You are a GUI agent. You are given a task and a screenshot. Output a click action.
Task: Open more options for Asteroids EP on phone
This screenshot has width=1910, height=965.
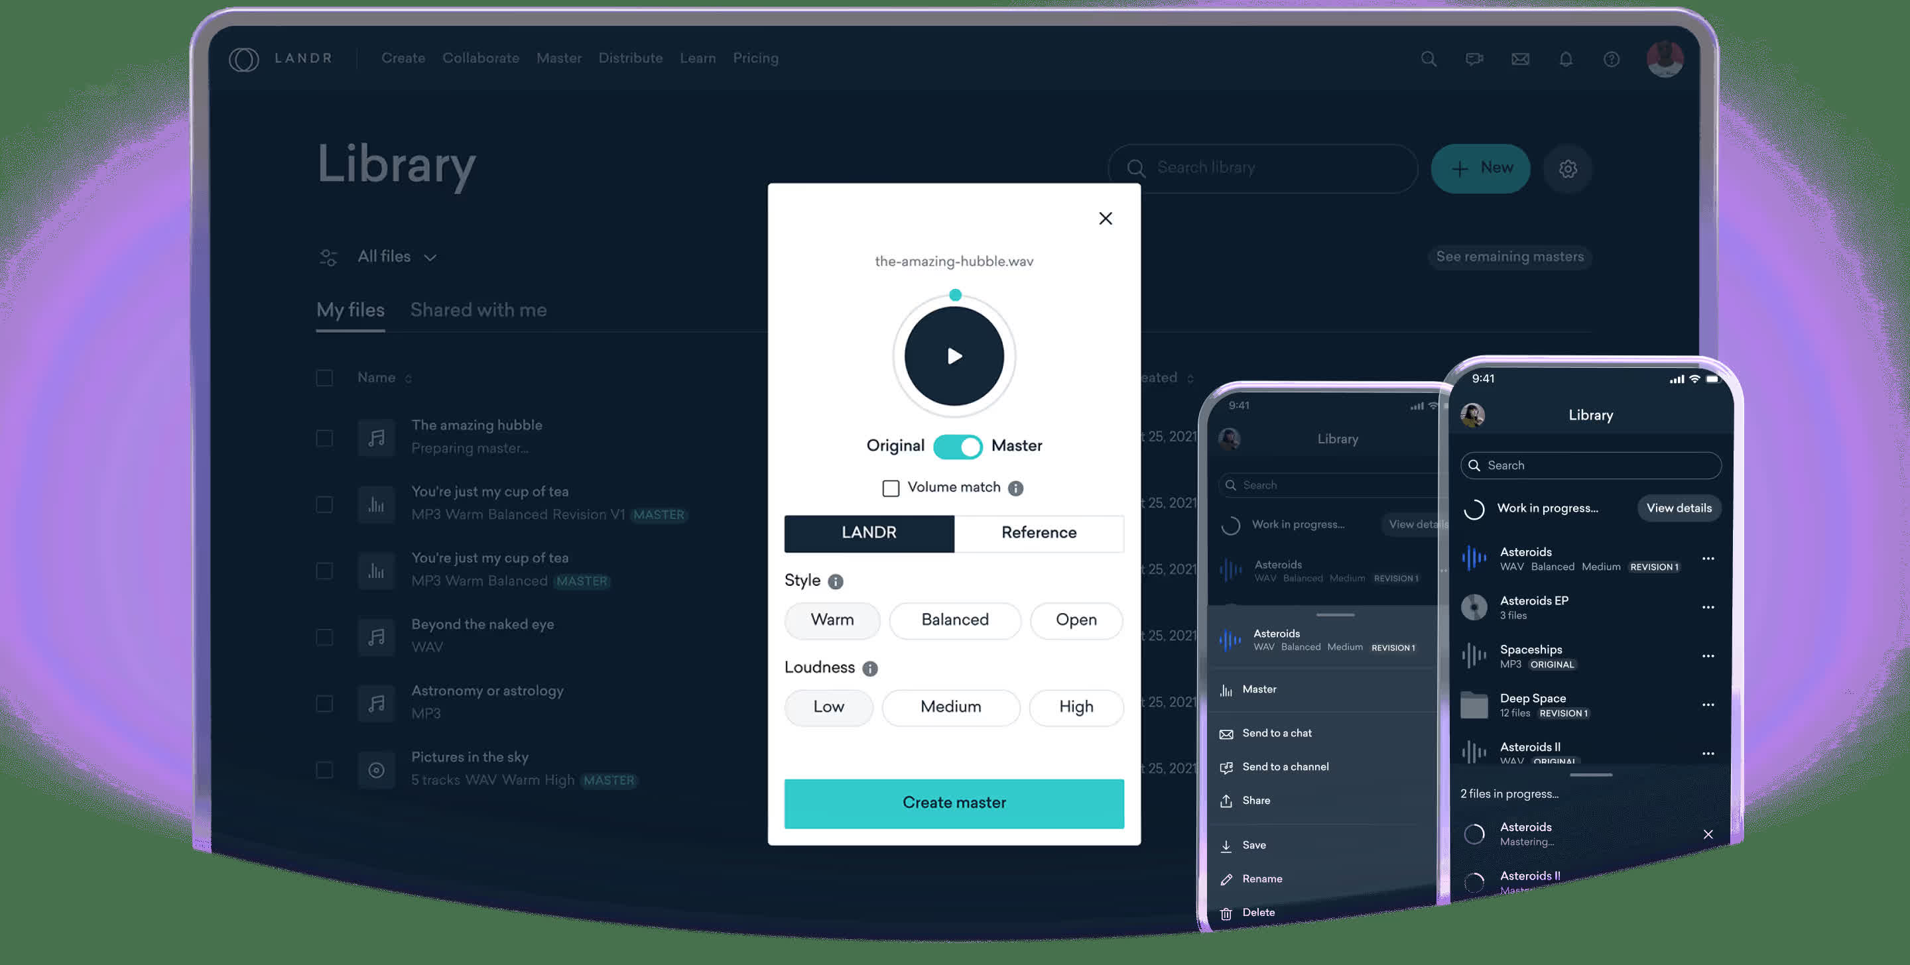[1708, 607]
